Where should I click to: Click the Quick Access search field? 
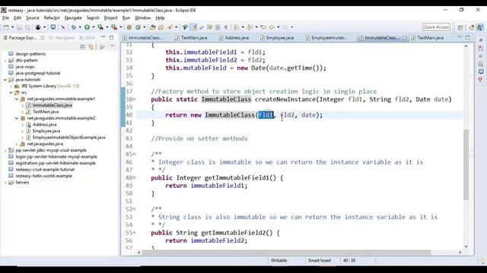point(436,27)
